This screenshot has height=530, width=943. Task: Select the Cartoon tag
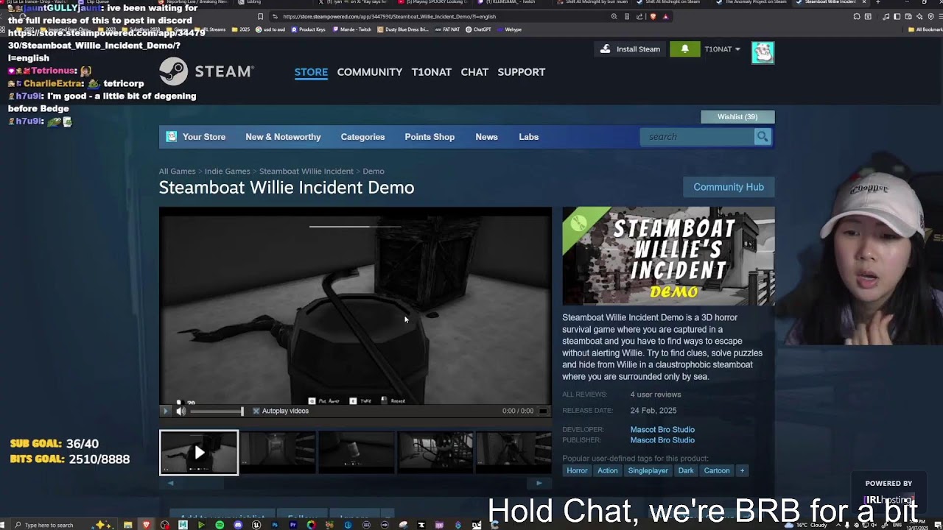[x=717, y=470]
